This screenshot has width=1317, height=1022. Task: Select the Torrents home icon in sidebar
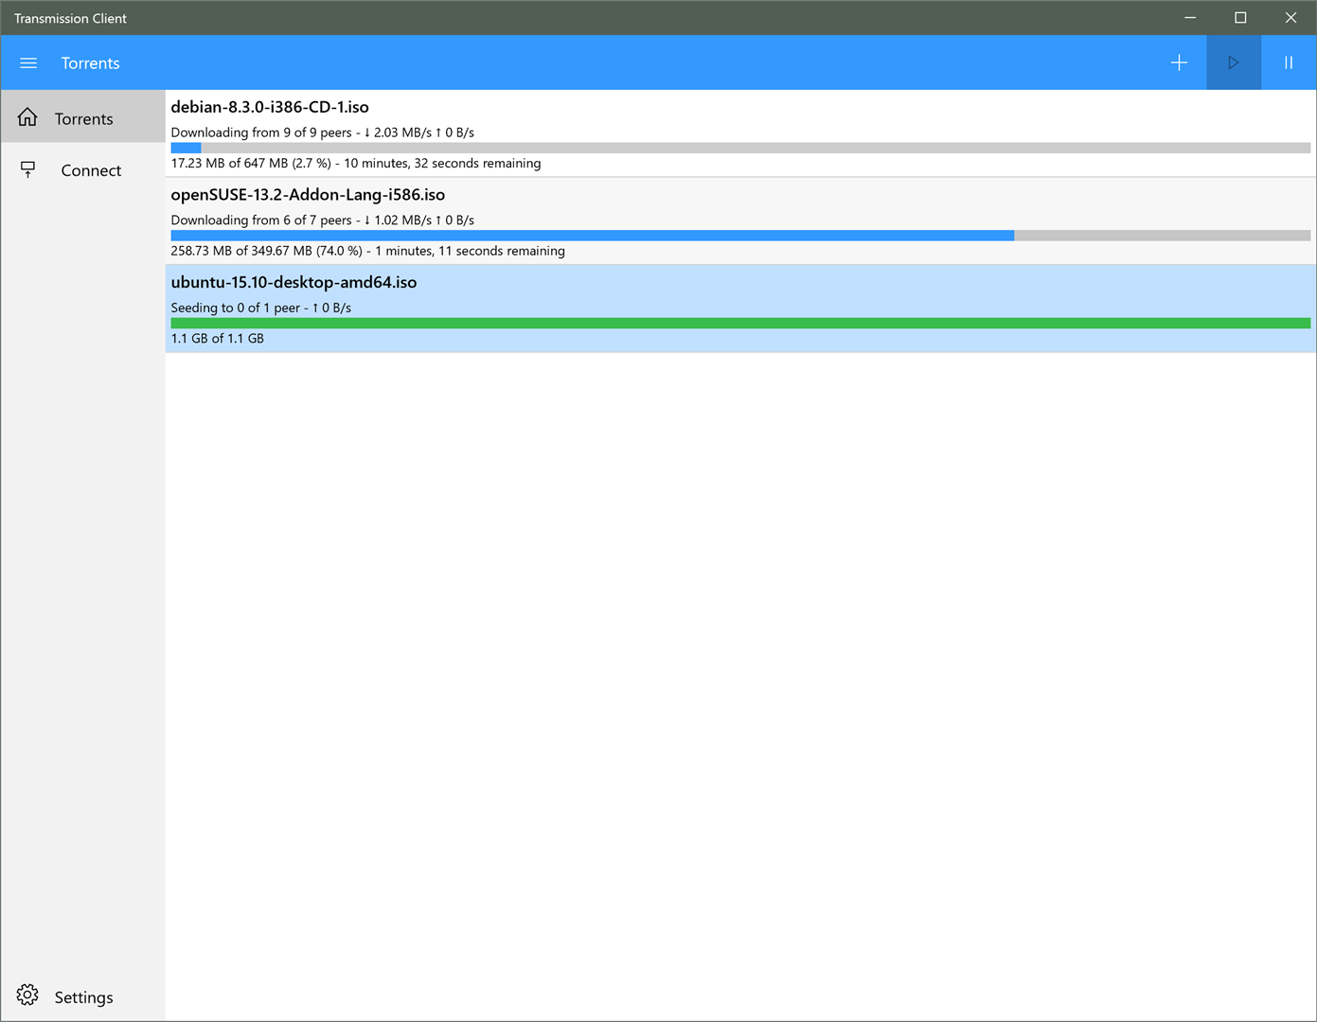point(27,117)
